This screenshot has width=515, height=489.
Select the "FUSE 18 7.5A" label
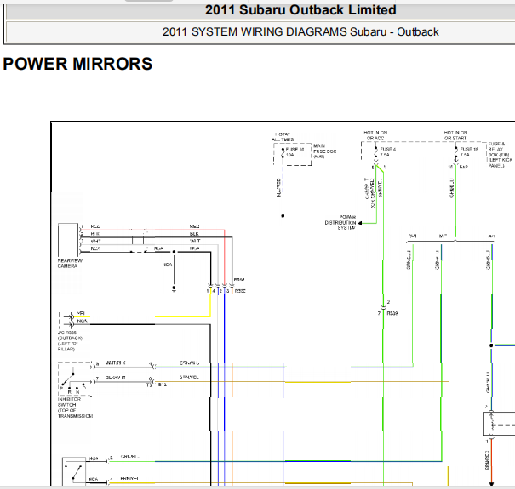point(469,152)
